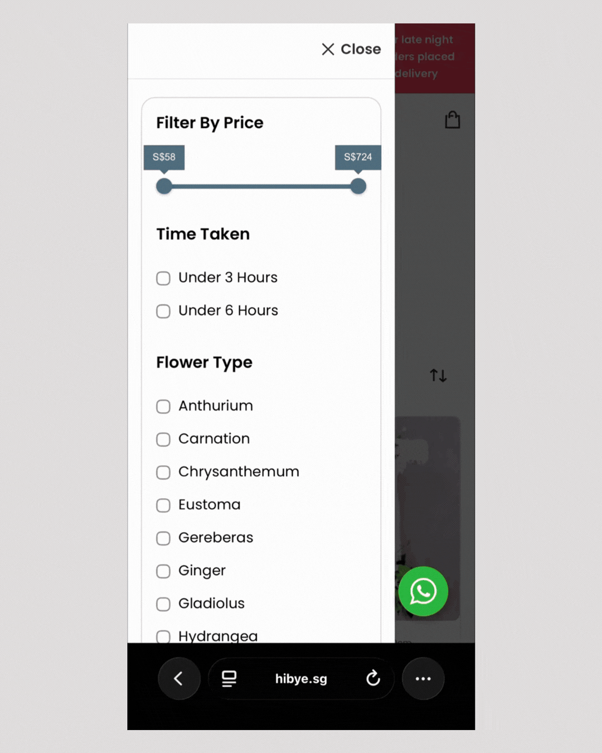Image resolution: width=602 pixels, height=753 pixels.
Task: Close the filter panel
Action: 351,50
